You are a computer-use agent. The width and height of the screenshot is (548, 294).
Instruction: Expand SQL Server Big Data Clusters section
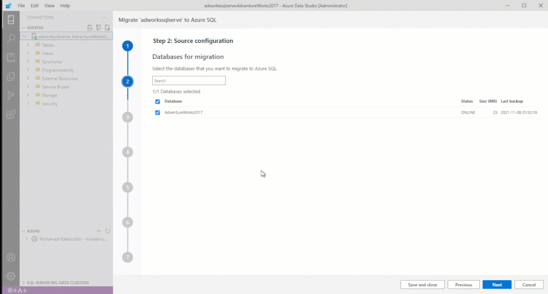(24, 282)
